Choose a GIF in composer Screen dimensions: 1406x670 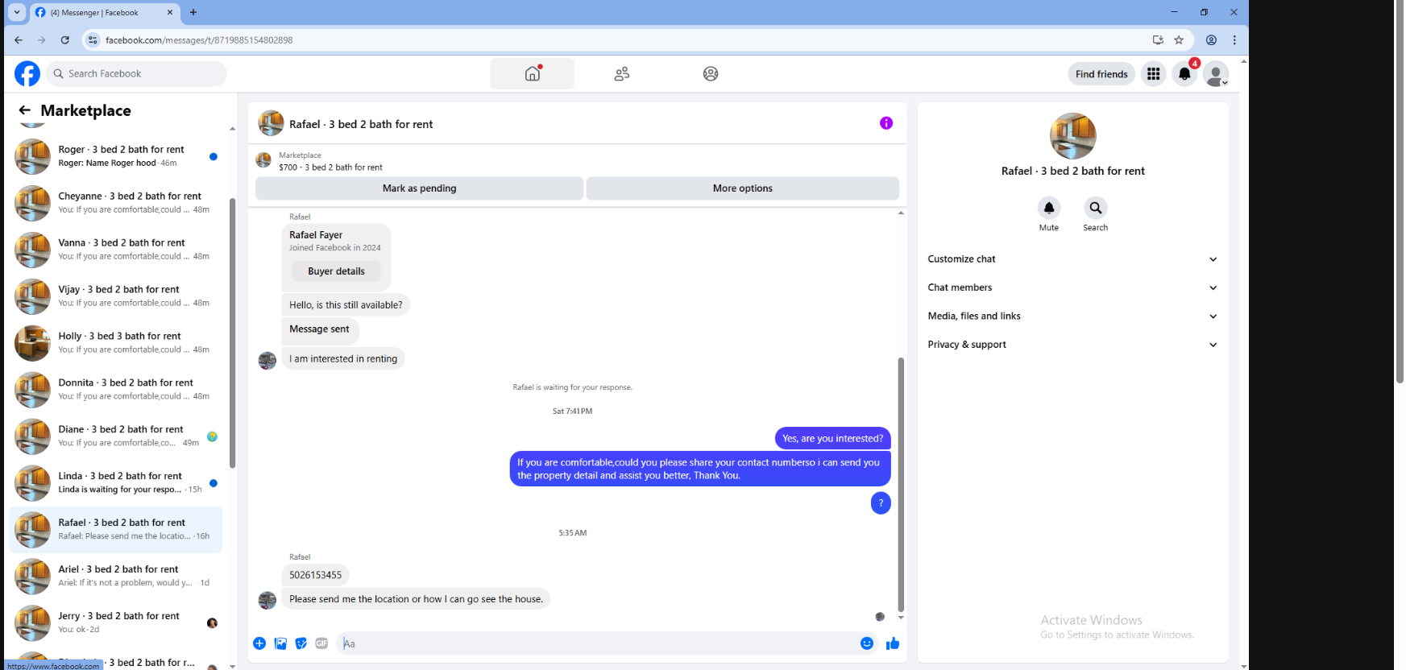tap(321, 643)
